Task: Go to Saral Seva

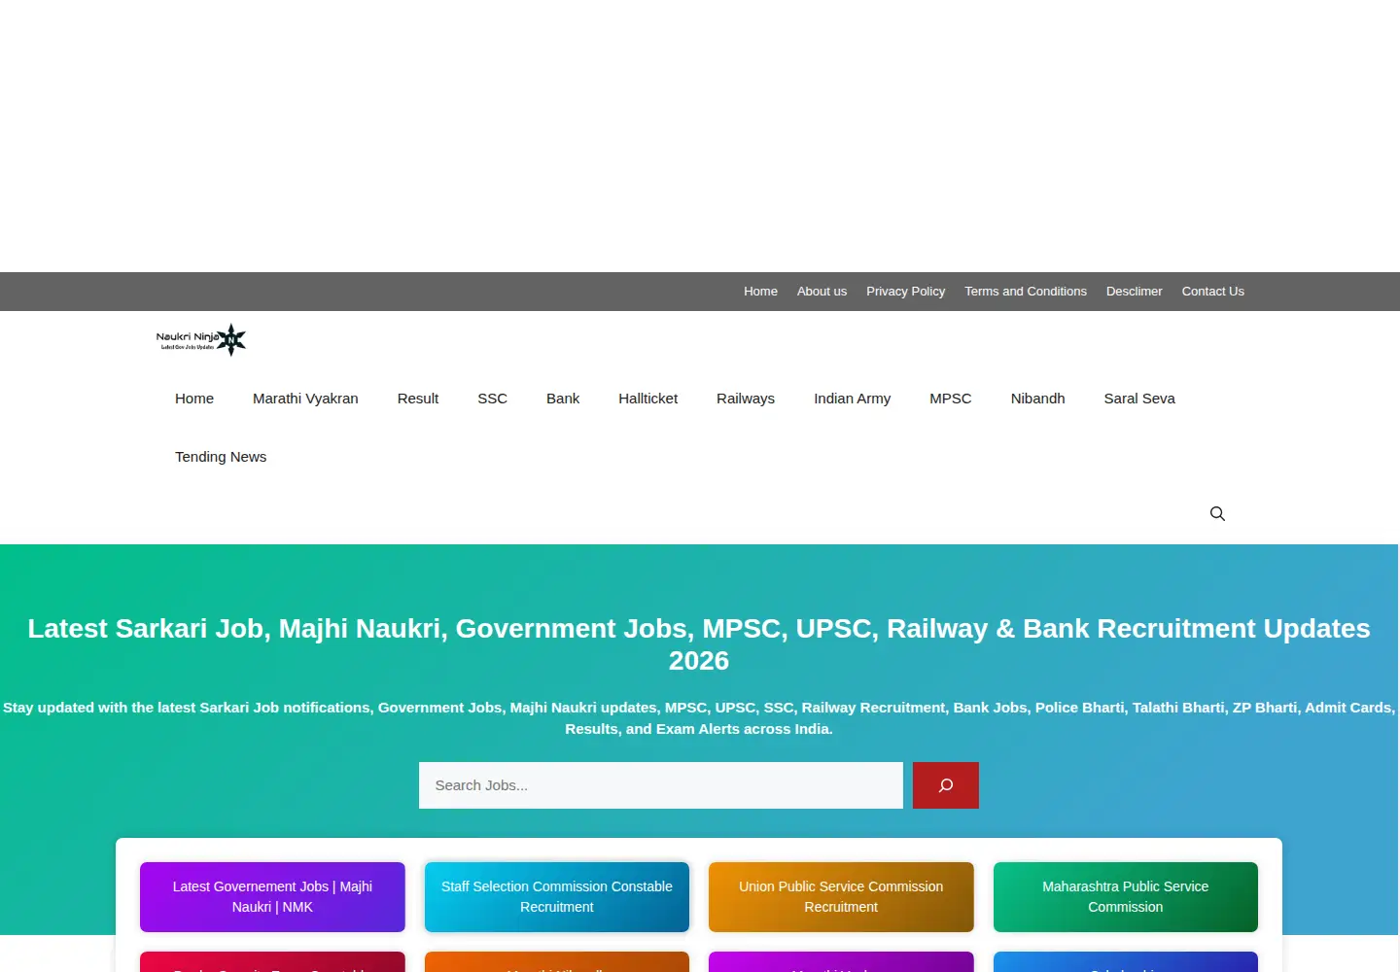Action: [1139, 399]
